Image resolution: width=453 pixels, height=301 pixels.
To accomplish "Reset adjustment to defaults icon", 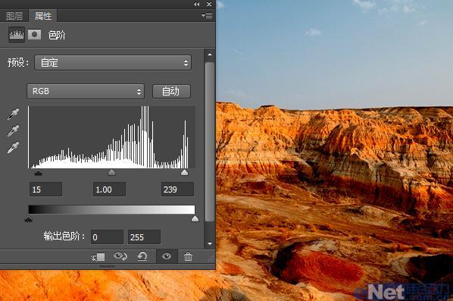I will (142, 256).
